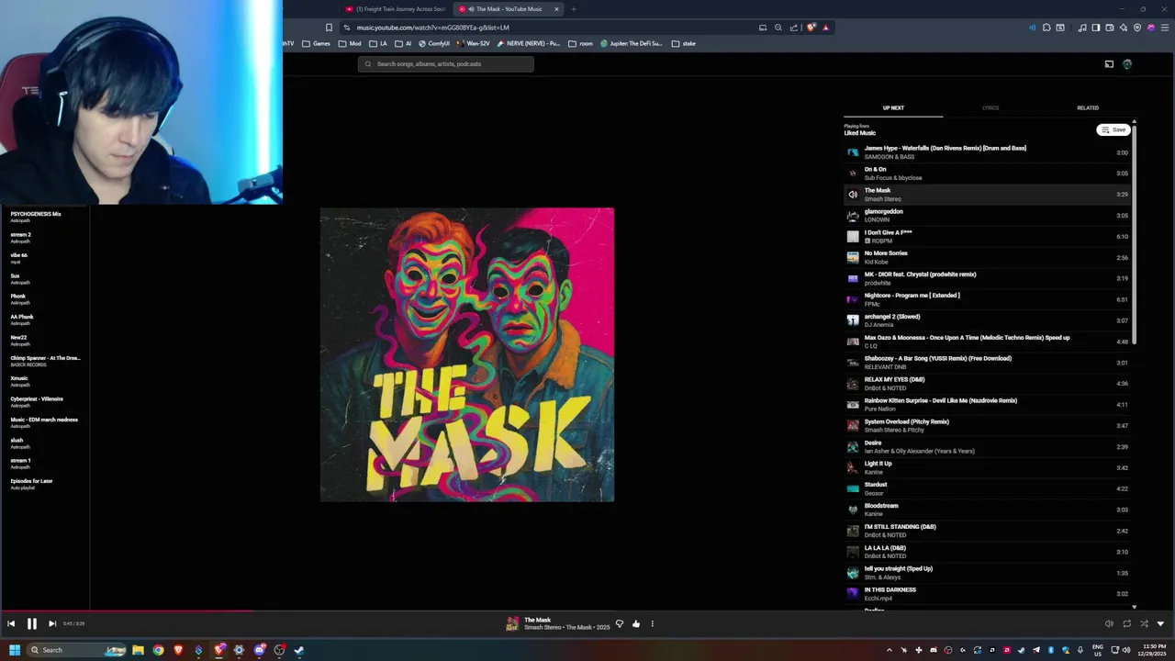The height and width of the screenshot is (661, 1175).
Task: Focus the Search songs, albums, artists field
Action: point(446,64)
